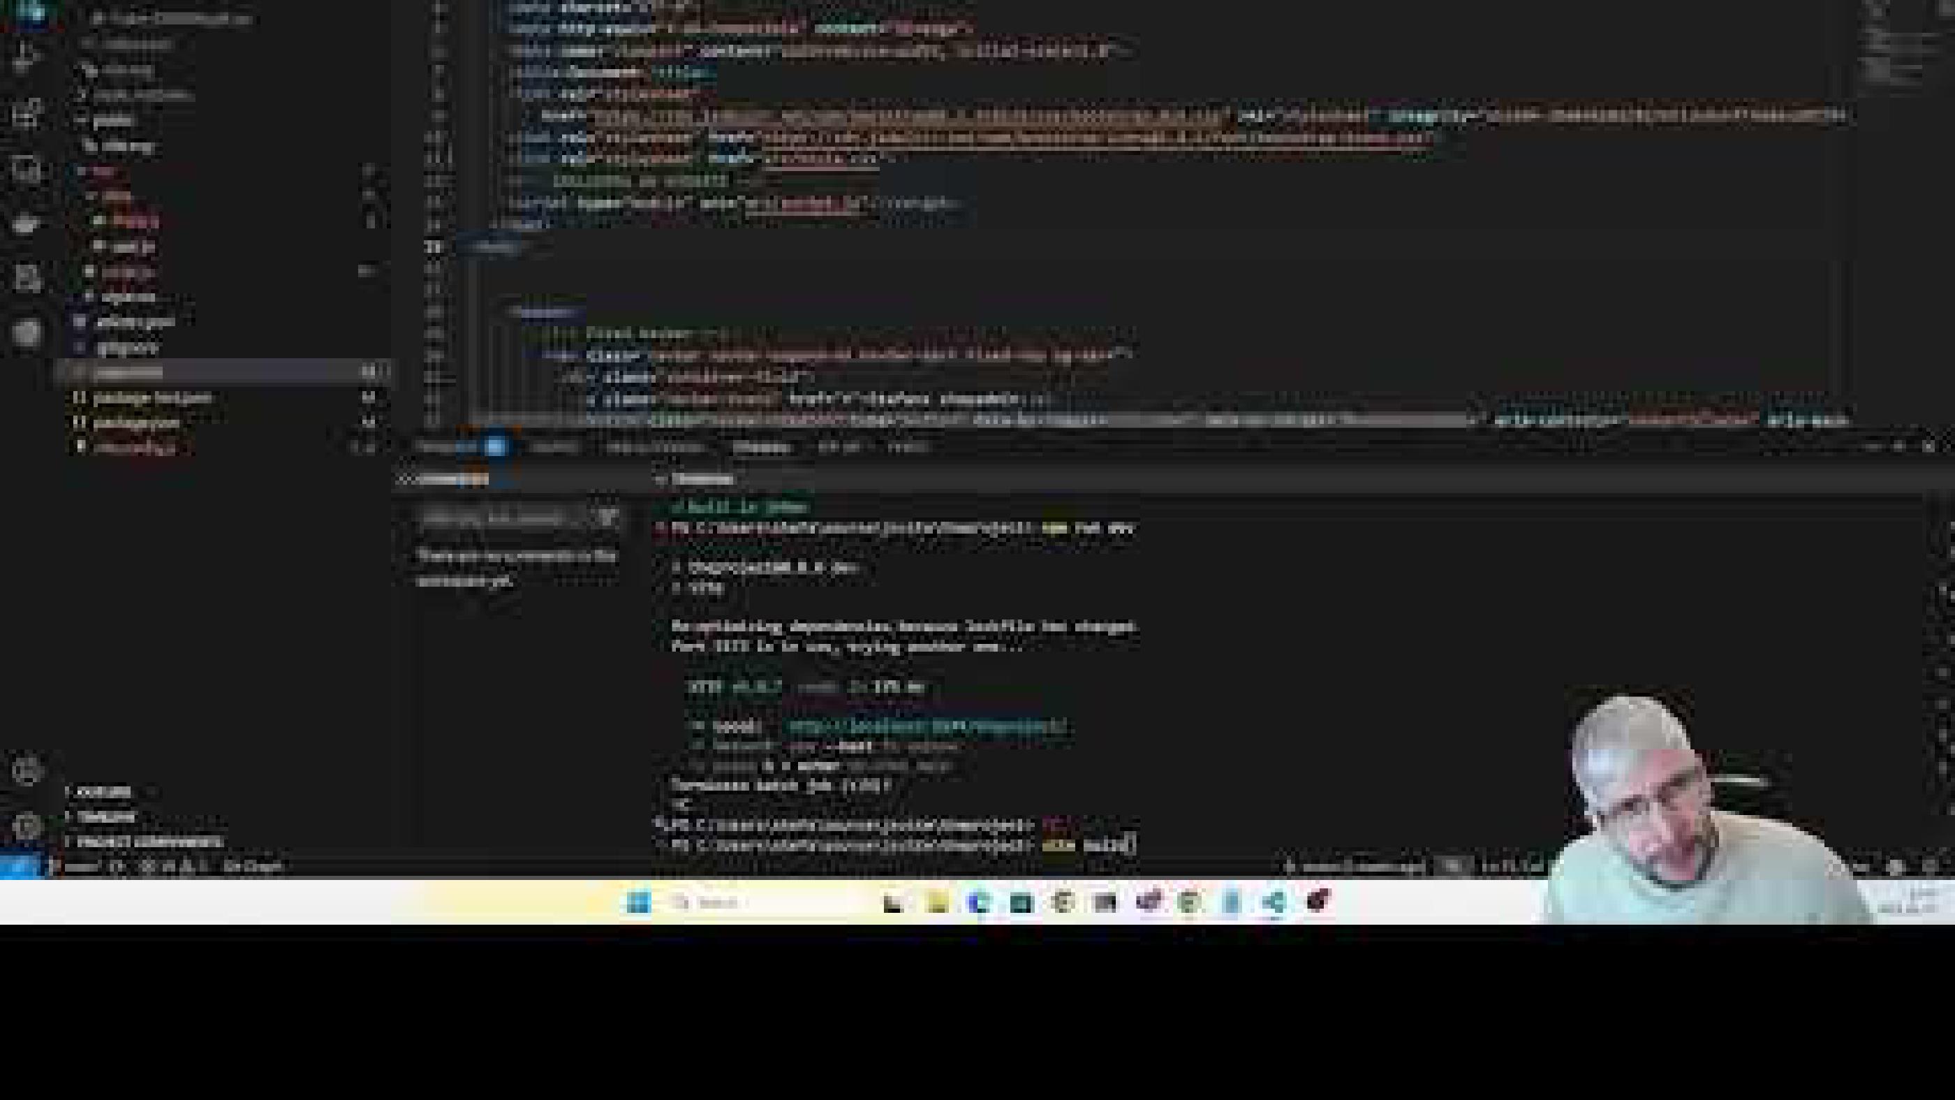Maximize the panel with the chevron control
Screen dimensions: 1955x1100
(1914, 446)
